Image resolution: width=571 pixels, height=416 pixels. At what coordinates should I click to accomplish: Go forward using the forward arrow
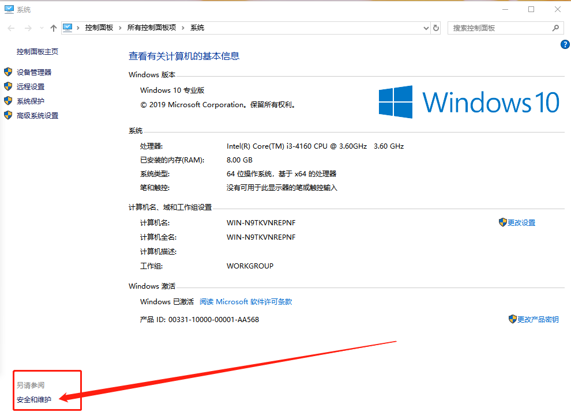28,28
